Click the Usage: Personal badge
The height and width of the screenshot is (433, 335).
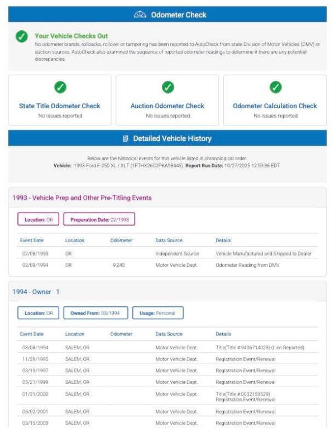157,313
